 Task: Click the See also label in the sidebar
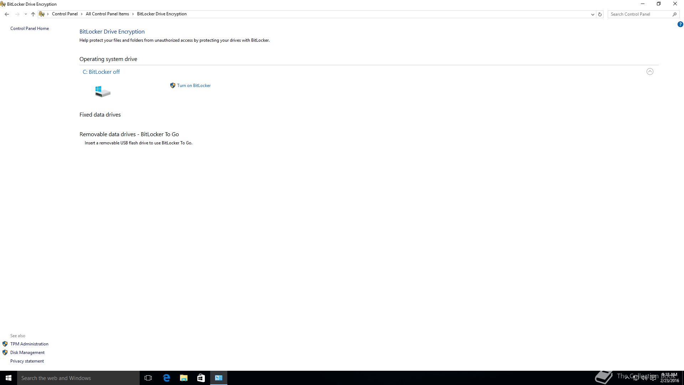(18, 336)
